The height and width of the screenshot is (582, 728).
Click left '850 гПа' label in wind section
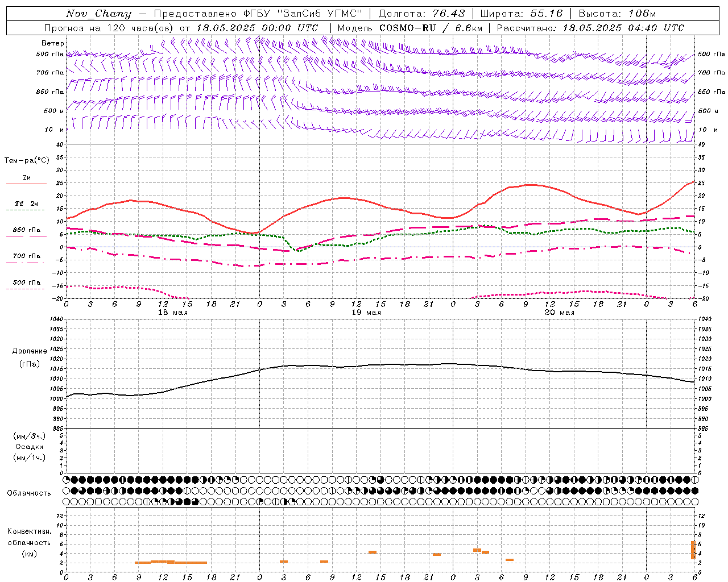(50, 92)
